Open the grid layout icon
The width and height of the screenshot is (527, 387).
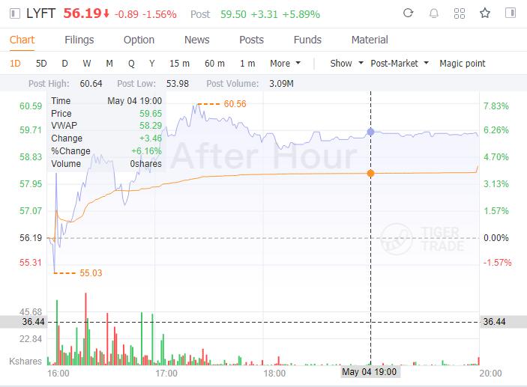460,13
